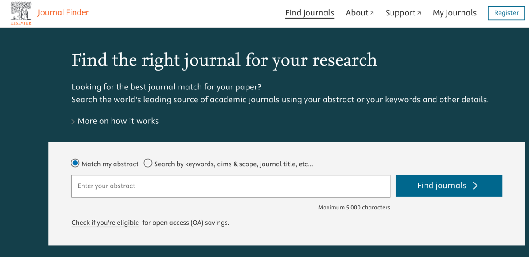The image size is (529, 257).
Task: Open the More on how it works text
Action: coord(118,121)
